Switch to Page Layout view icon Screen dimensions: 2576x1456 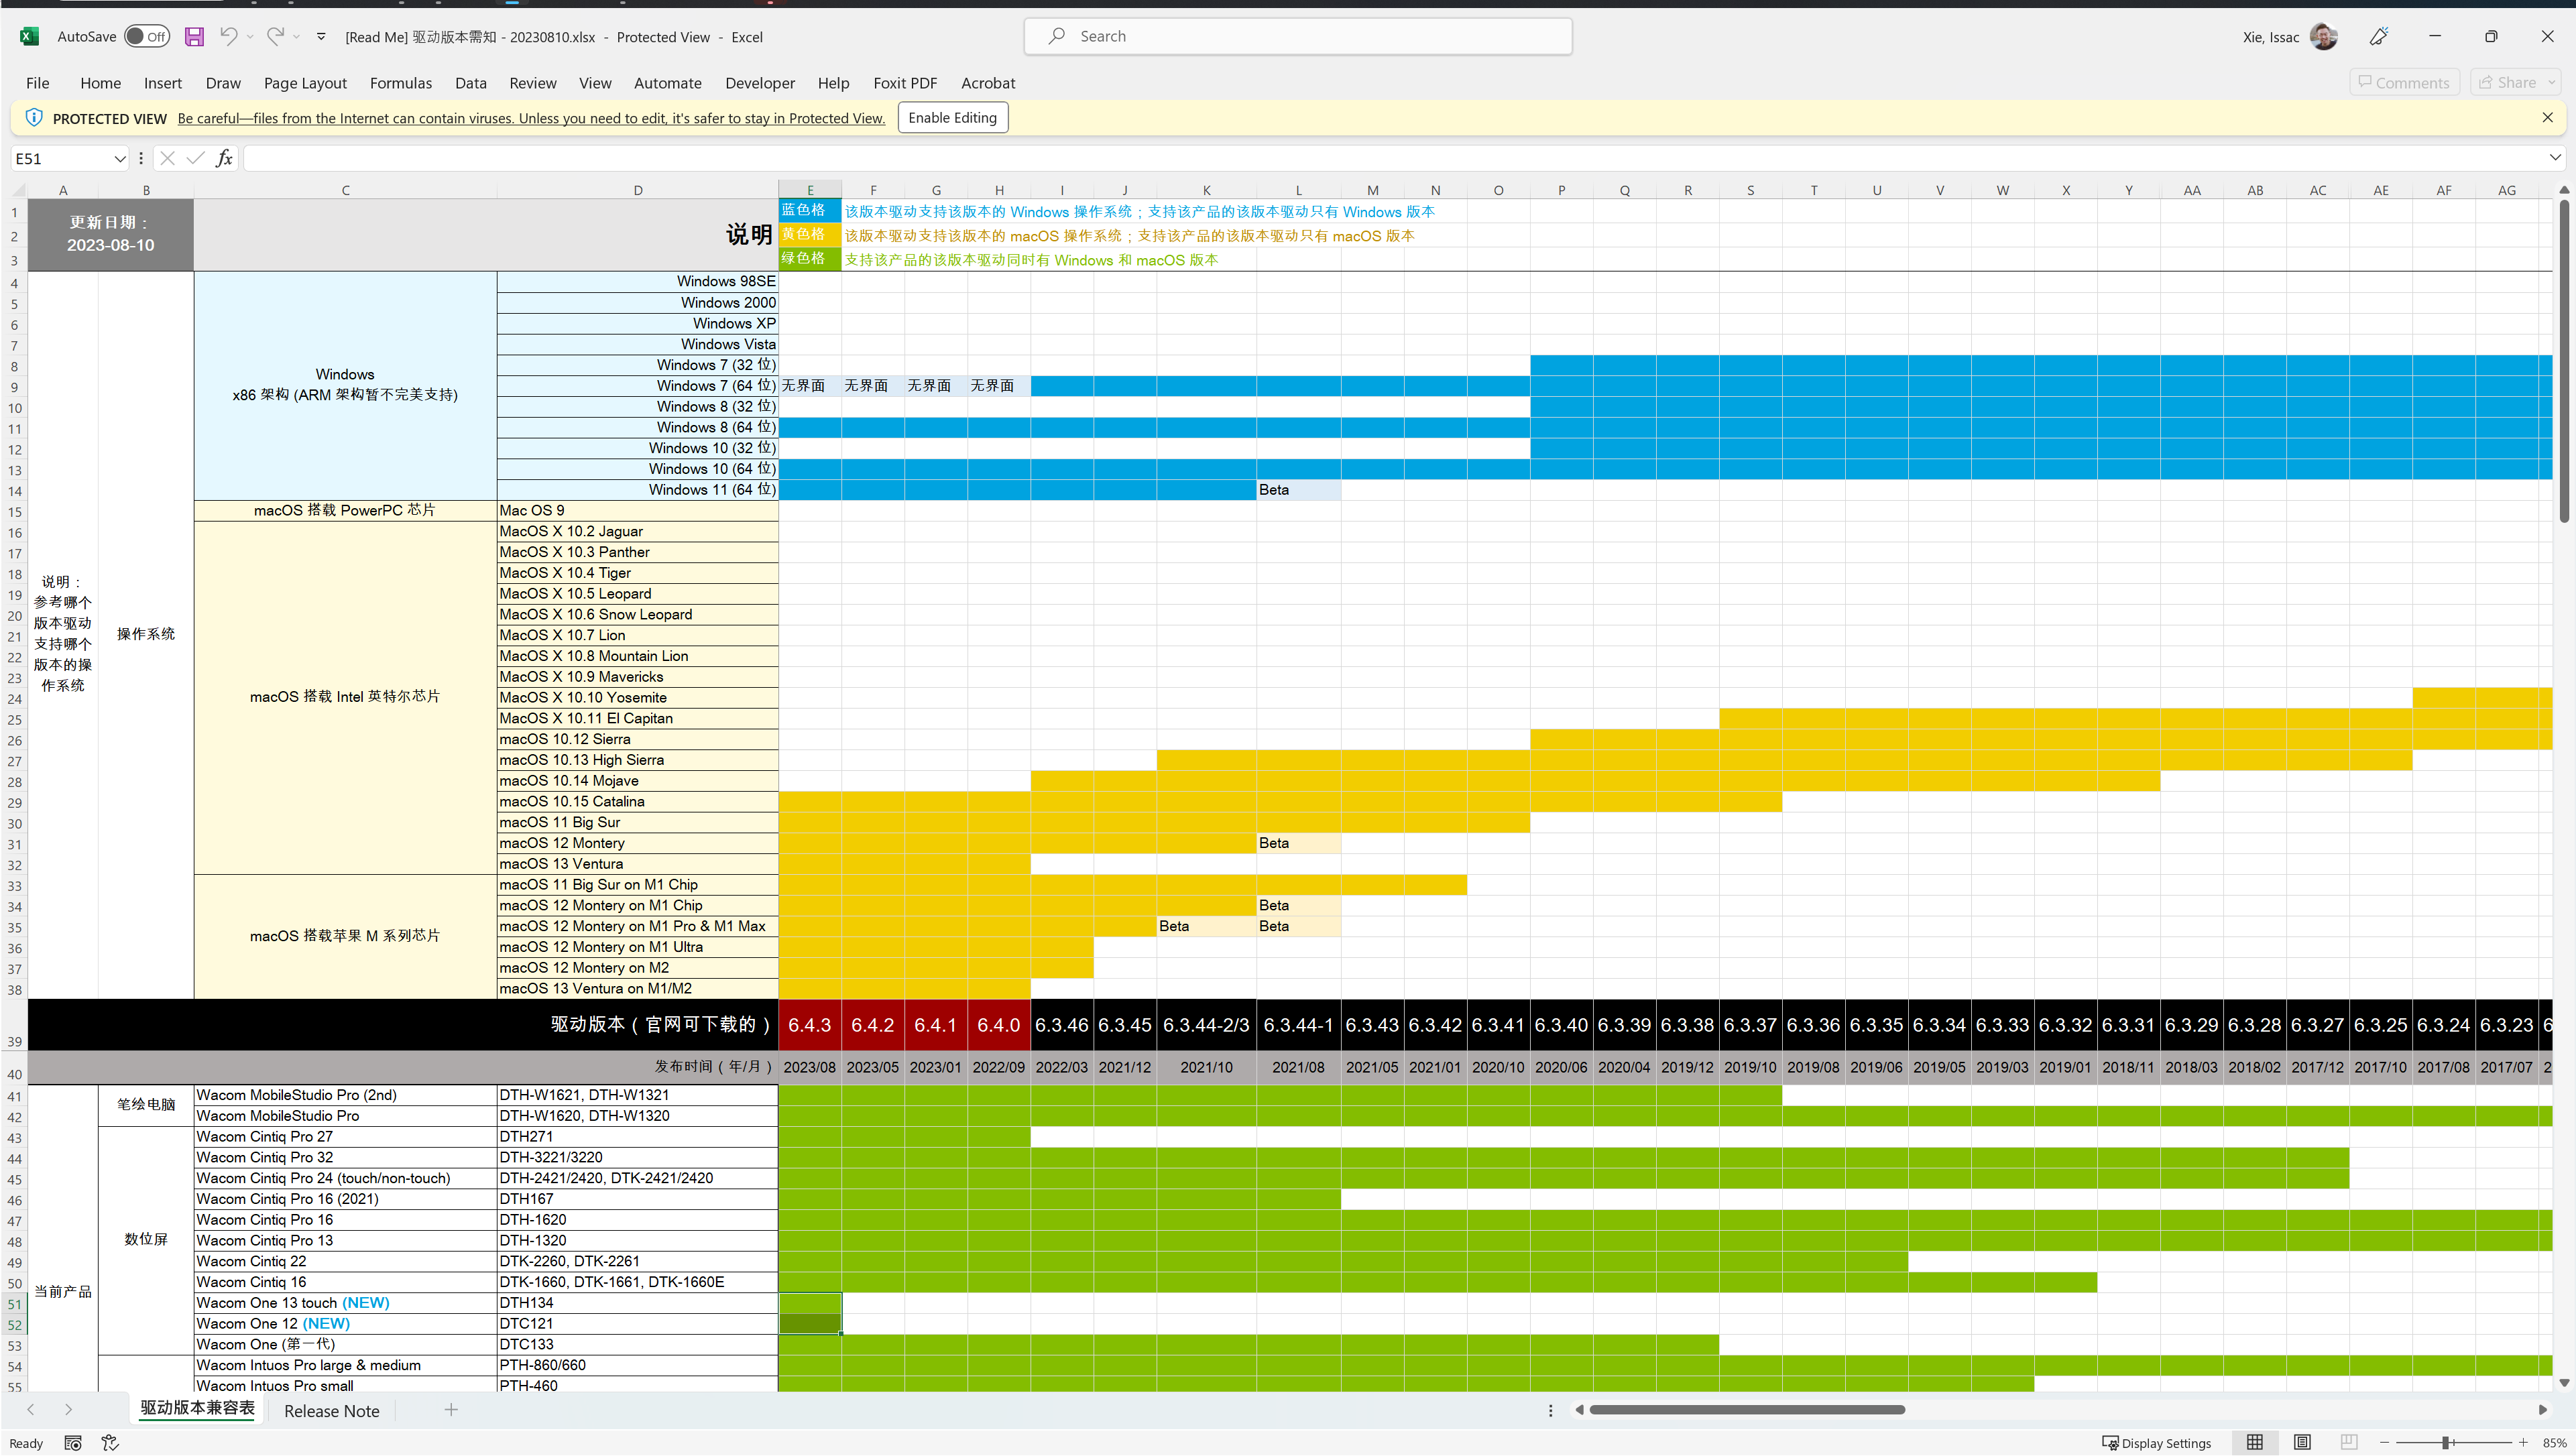[x=2302, y=1442]
